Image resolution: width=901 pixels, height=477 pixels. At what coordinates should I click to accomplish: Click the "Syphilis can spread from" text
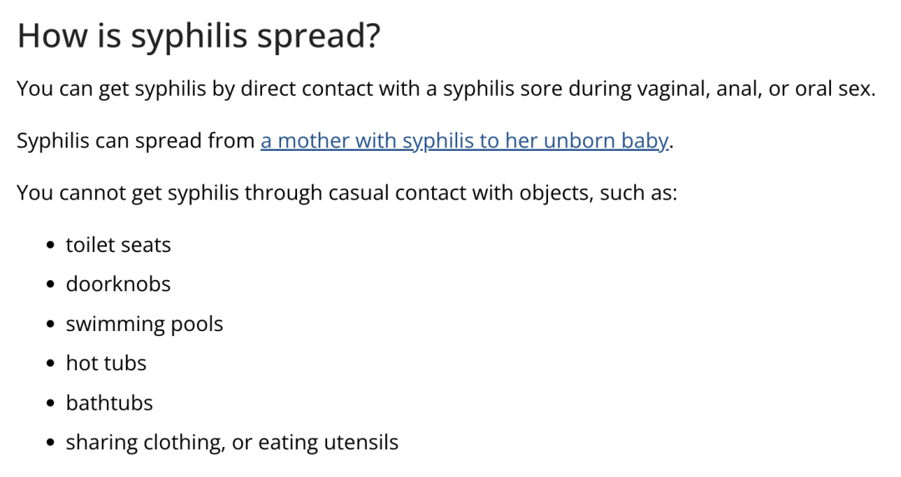[x=136, y=141]
